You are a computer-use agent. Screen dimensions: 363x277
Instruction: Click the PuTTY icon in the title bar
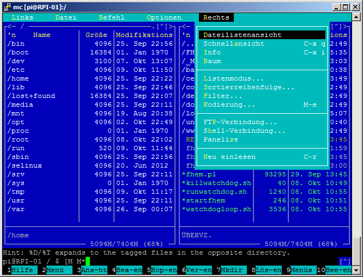7,6
